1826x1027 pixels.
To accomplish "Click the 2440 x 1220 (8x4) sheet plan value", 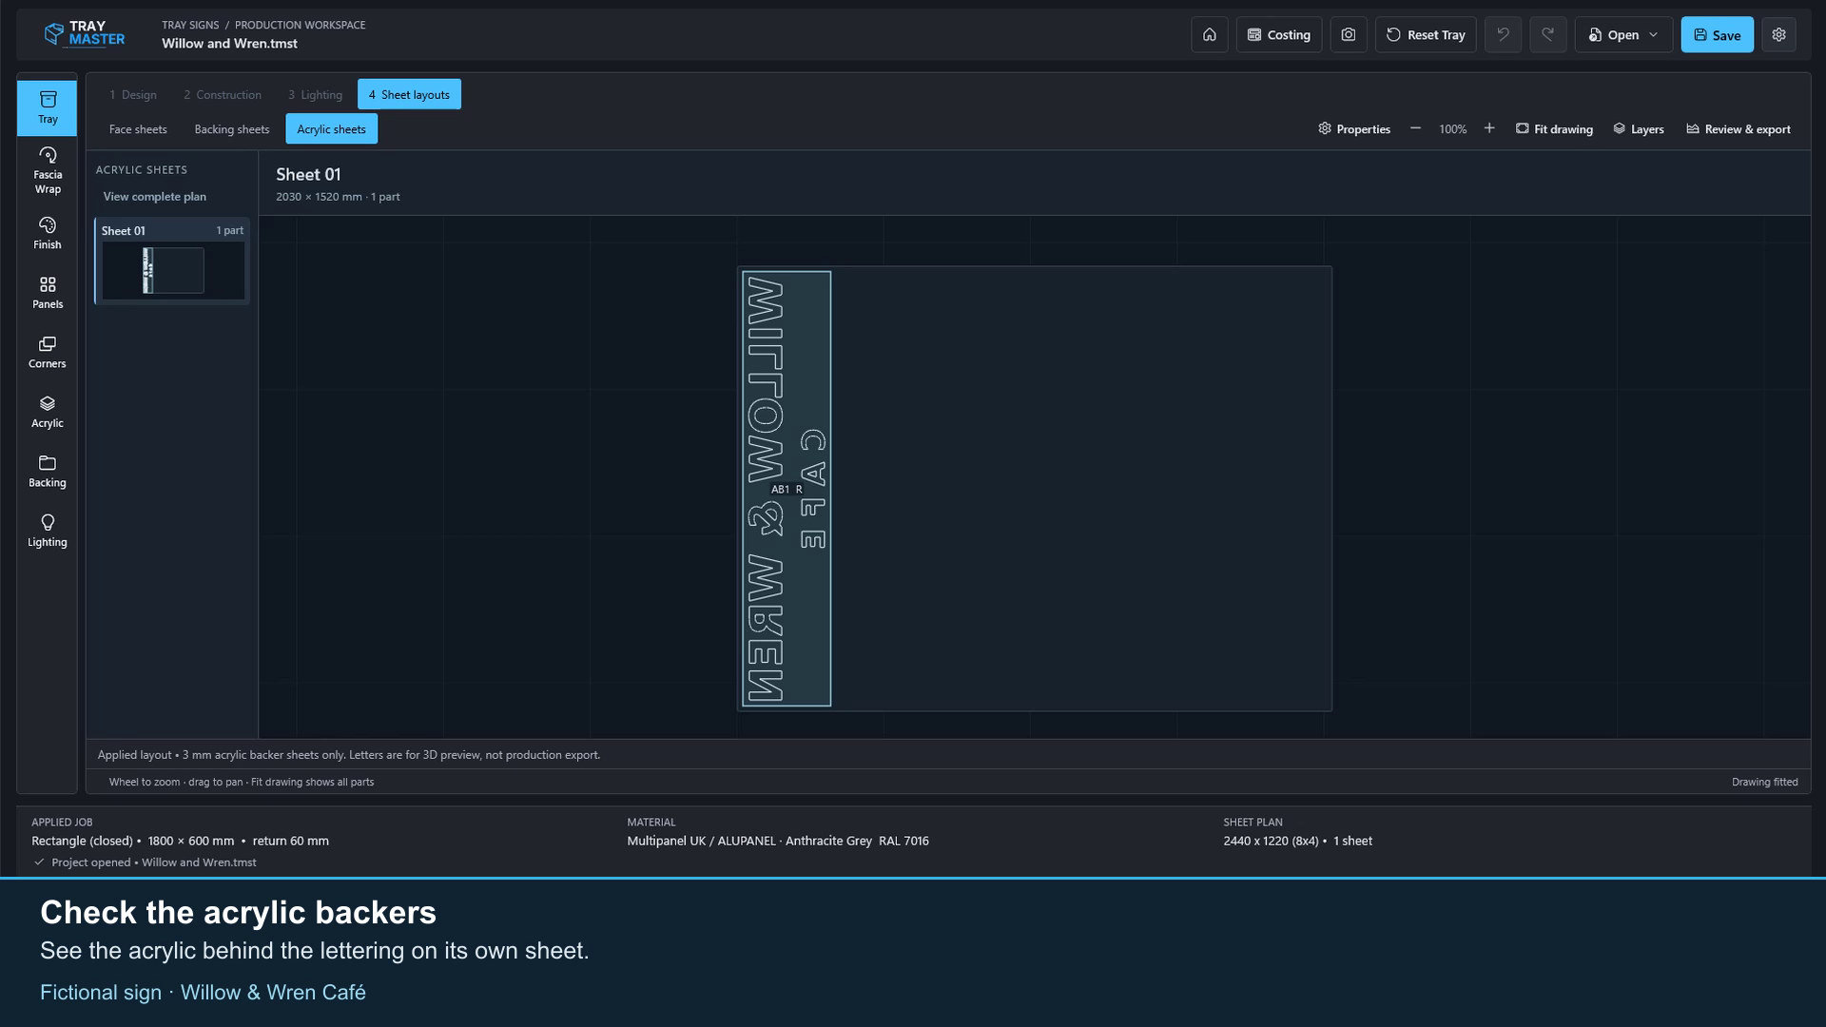I will click(1271, 841).
